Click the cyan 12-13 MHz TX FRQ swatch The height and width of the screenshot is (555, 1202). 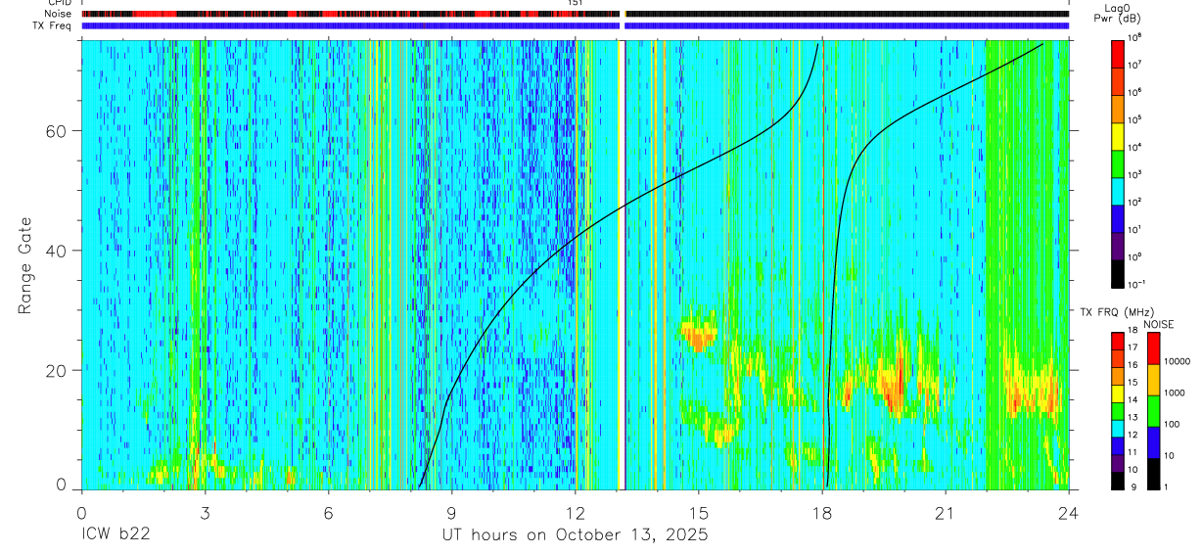click(x=1117, y=429)
